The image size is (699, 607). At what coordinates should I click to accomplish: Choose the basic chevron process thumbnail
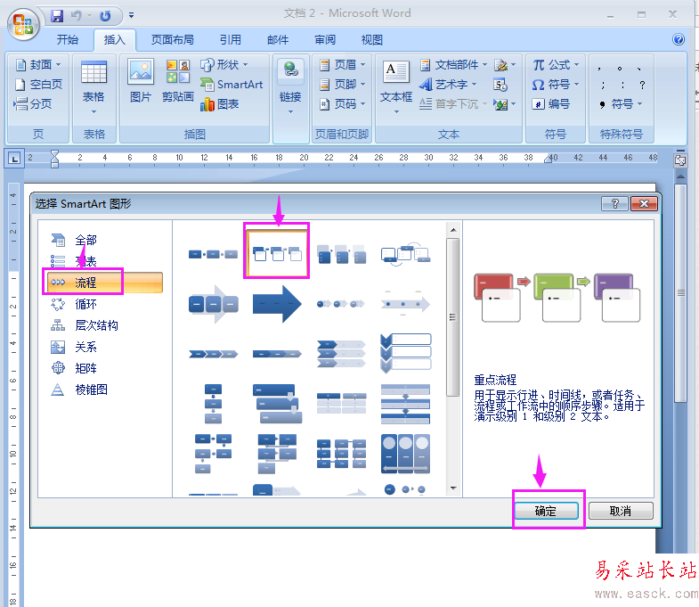pyautogui.click(x=213, y=355)
